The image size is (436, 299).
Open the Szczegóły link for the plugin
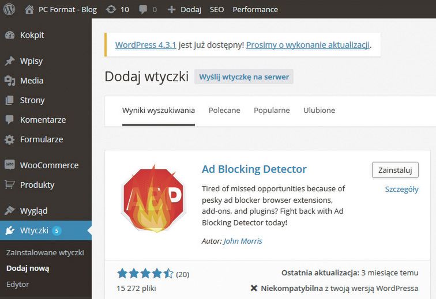pyautogui.click(x=401, y=189)
